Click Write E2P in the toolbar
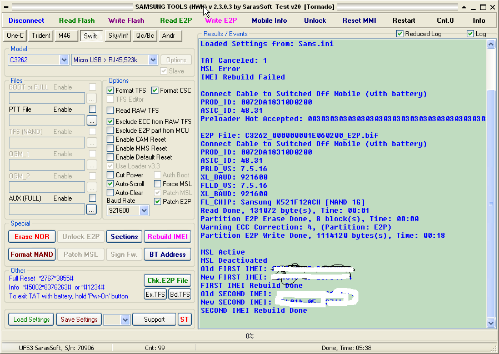The image size is (499, 354). pos(221,21)
